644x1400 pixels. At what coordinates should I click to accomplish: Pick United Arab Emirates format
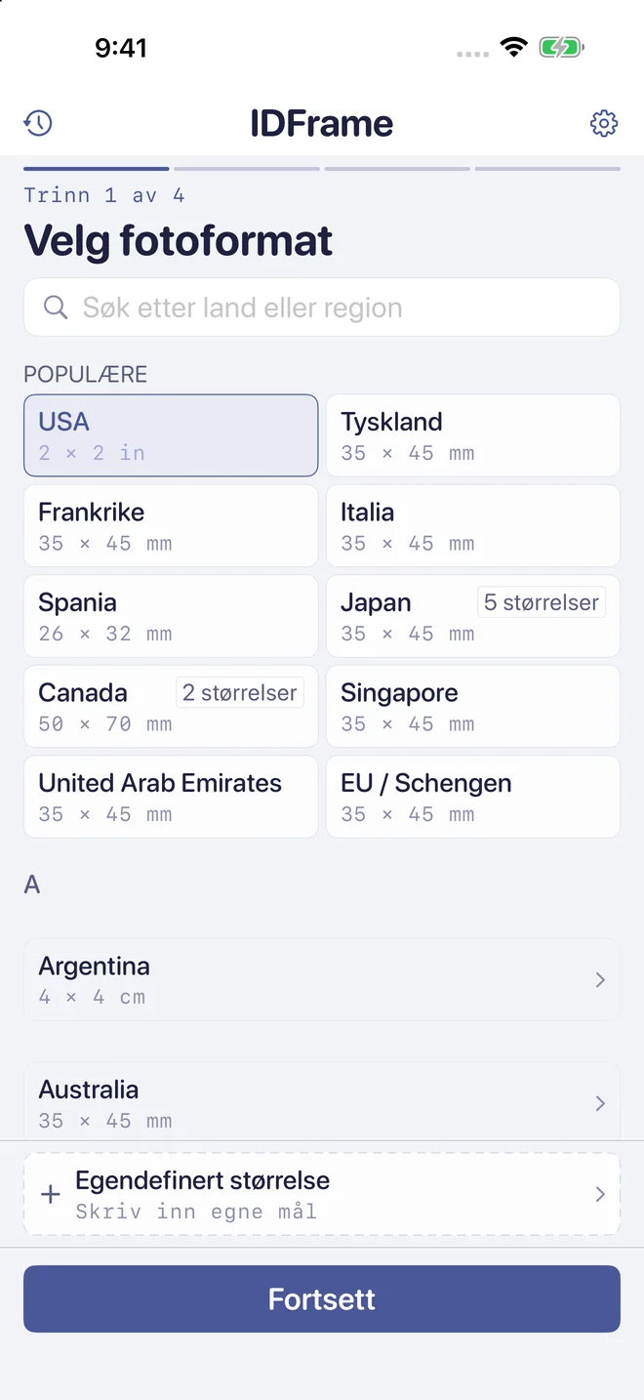(x=171, y=797)
